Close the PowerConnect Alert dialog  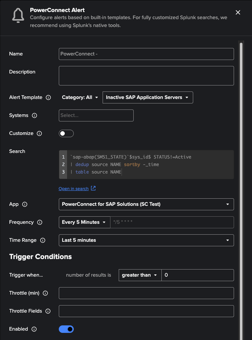(x=238, y=12)
